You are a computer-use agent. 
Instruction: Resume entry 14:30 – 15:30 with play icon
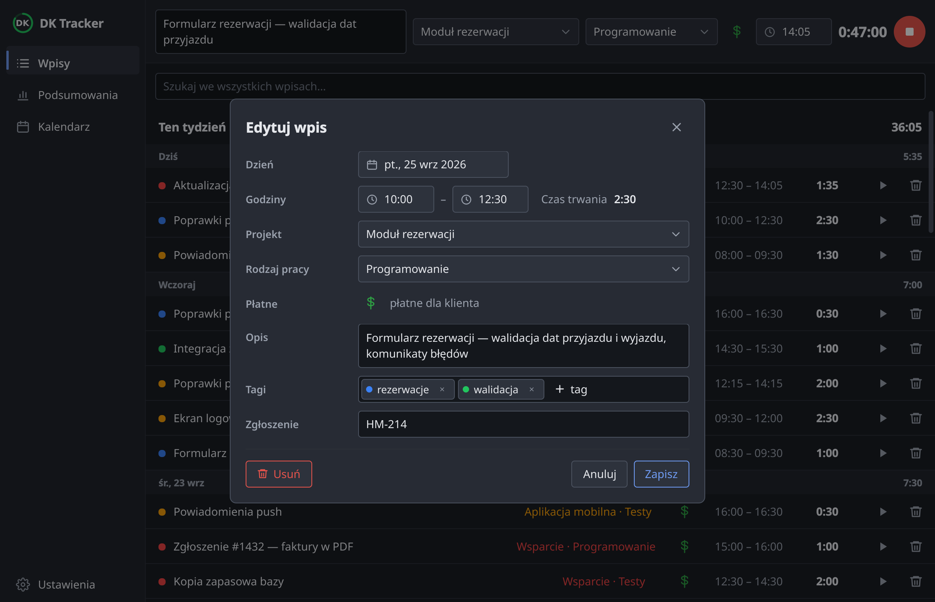883,349
